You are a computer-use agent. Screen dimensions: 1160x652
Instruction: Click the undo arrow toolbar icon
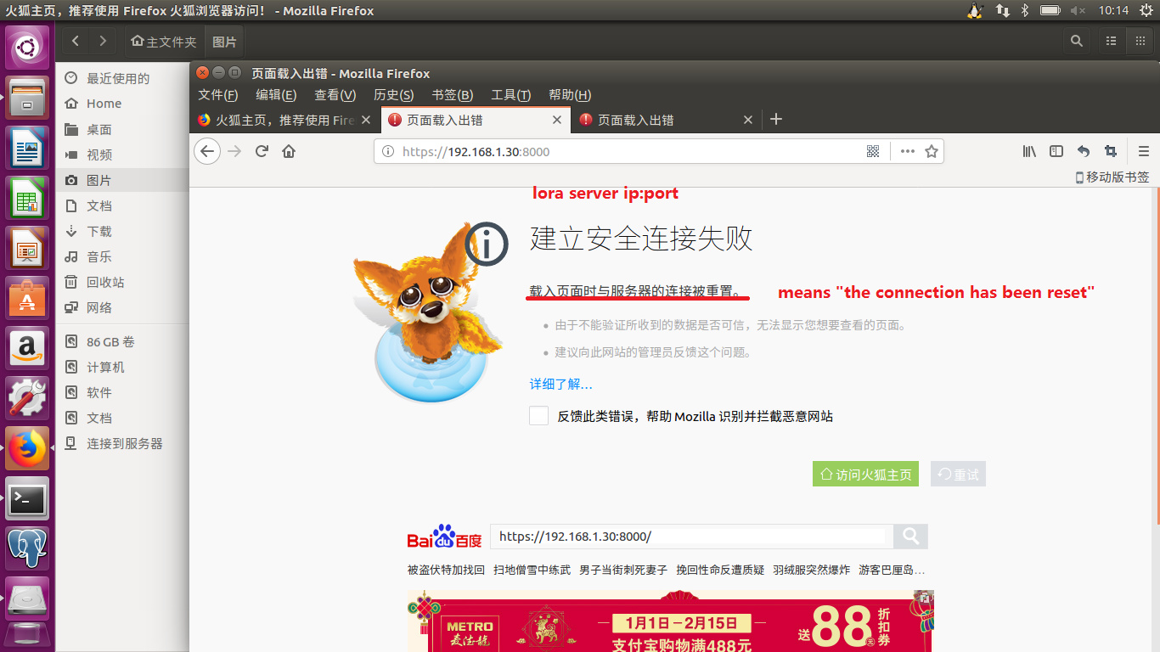(x=1084, y=151)
